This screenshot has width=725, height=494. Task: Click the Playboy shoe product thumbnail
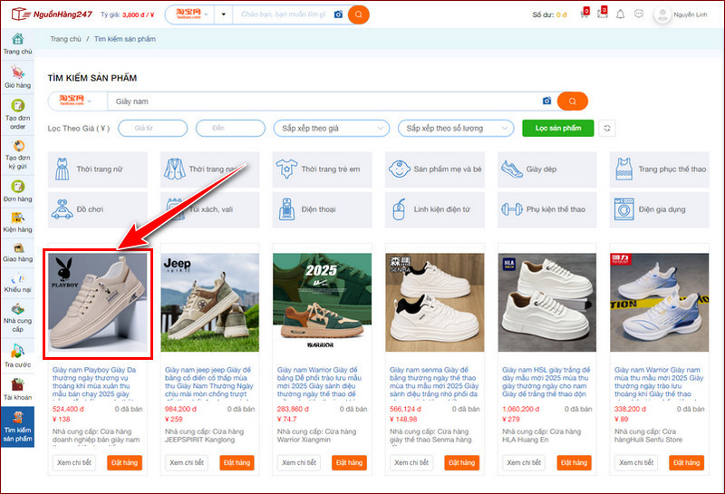[x=100, y=303]
